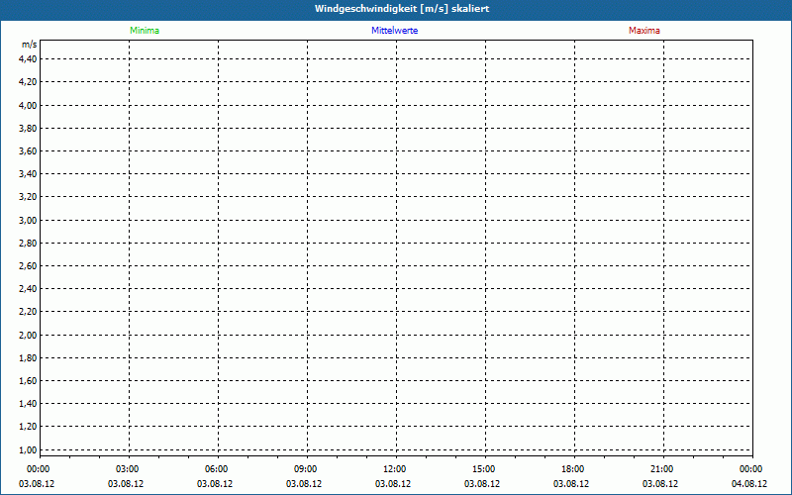Click the 09:00 x-axis label
This screenshot has width=792, height=495.
coord(306,469)
